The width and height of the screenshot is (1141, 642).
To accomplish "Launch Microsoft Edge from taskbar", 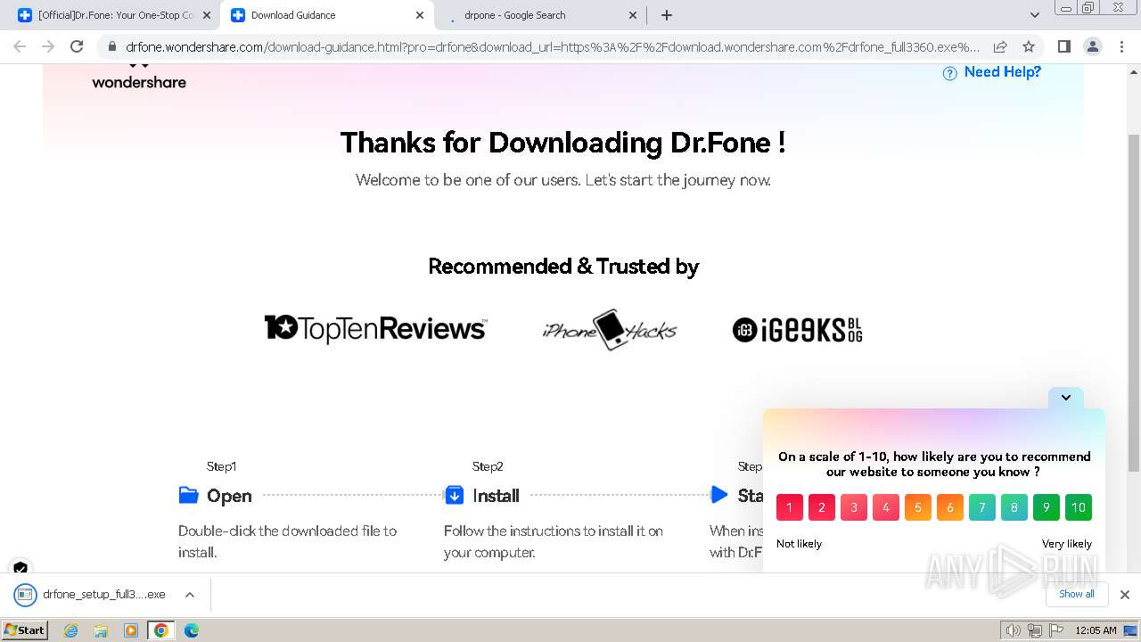I will coord(191,630).
